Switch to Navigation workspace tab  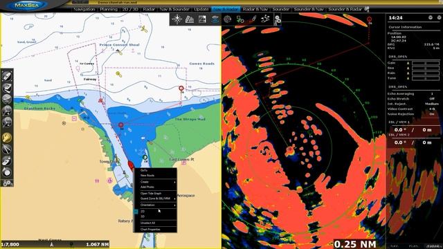[84, 9]
